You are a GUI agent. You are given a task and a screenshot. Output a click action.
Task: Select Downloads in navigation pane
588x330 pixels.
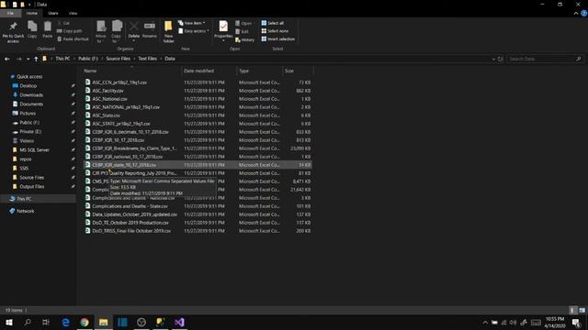[x=31, y=95]
